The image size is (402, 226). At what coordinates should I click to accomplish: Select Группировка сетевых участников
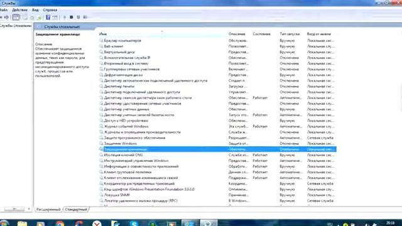click(217, 69)
